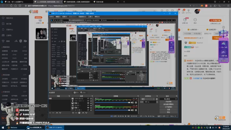This screenshot has width=231, height=130.
Task: Expand 直播回看 link arrow
Action: [x=217, y=30]
